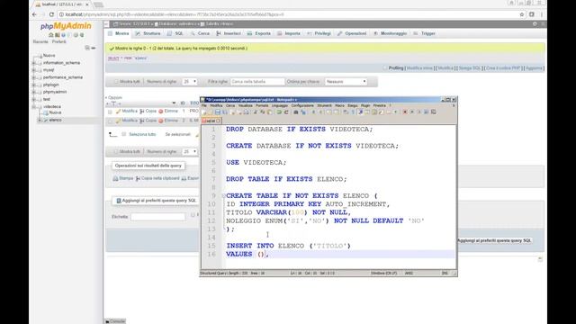Click Notepad++ Zoom Out toolbar icon
Image resolution: width=576 pixels, height=324 pixels.
[320, 112]
